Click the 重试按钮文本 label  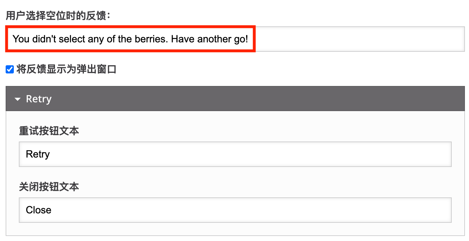[x=49, y=131]
